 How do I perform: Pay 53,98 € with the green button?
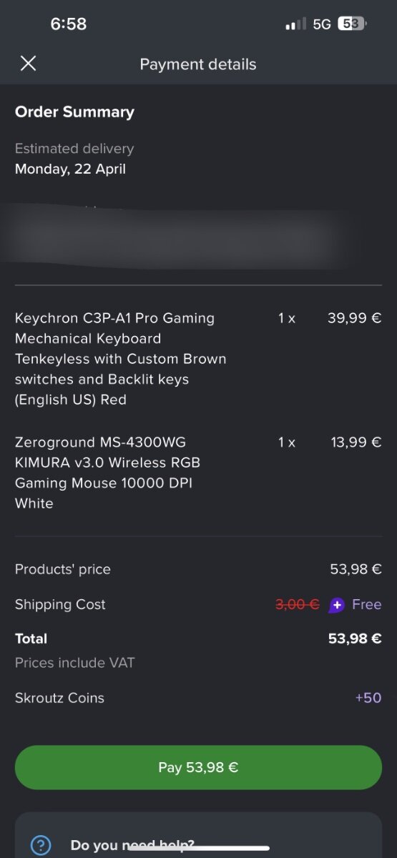tap(198, 767)
